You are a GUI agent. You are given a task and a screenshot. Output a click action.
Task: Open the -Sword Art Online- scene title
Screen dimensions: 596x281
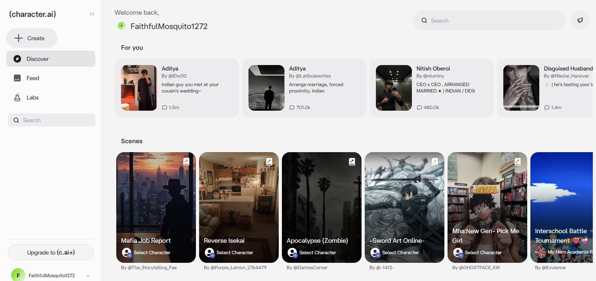tap(397, 240)
